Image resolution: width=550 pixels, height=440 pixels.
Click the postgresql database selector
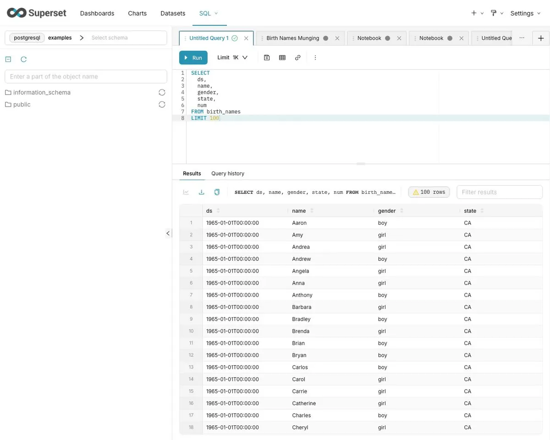pos(27,38)
